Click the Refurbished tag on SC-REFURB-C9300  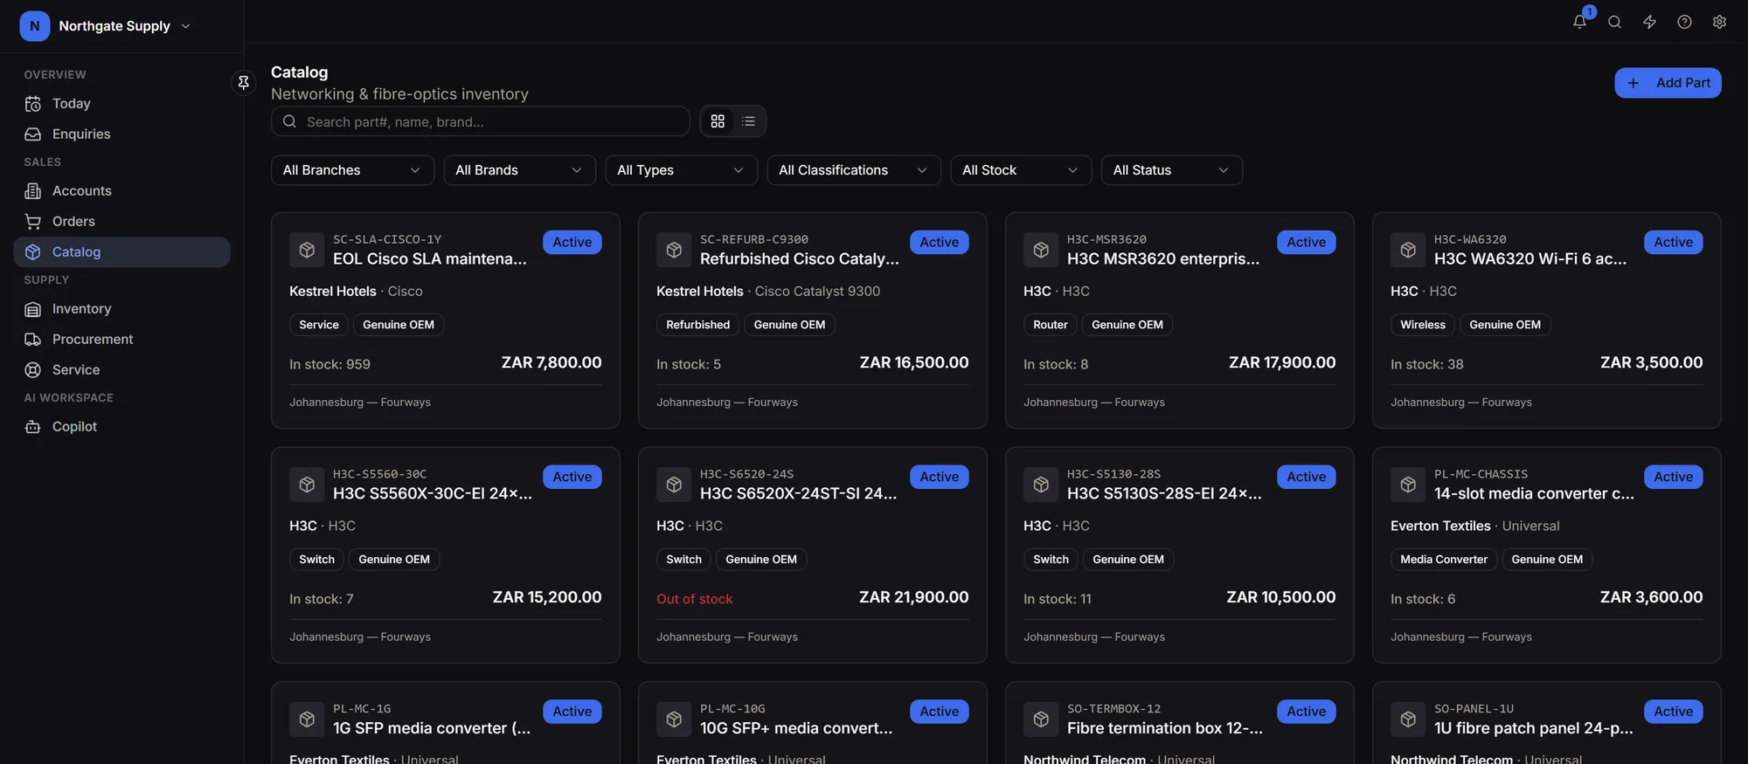coord(697,325)
